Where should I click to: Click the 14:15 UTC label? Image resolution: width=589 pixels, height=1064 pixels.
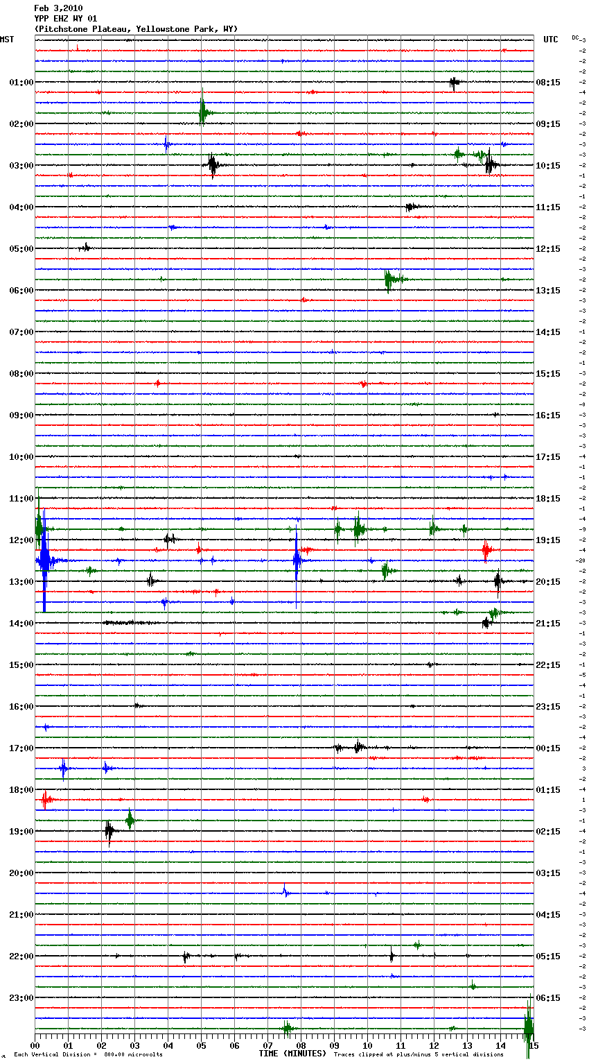(x=548, y=332)
